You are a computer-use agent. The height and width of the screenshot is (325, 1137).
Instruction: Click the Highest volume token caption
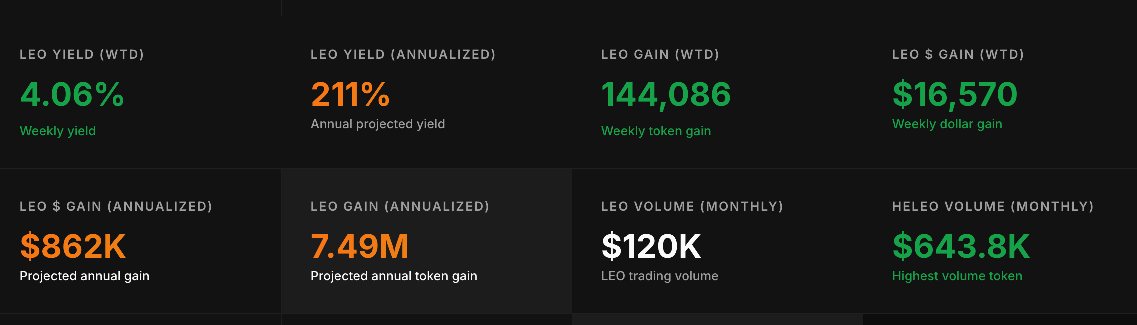pyautogui.click(x=957, y=276)
